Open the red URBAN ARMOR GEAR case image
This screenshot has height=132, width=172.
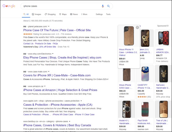coord(163,38)
